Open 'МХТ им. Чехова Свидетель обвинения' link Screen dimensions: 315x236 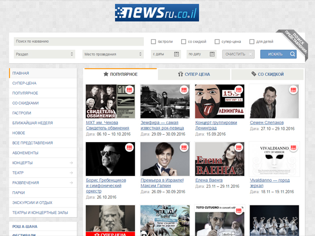[107, 125]
